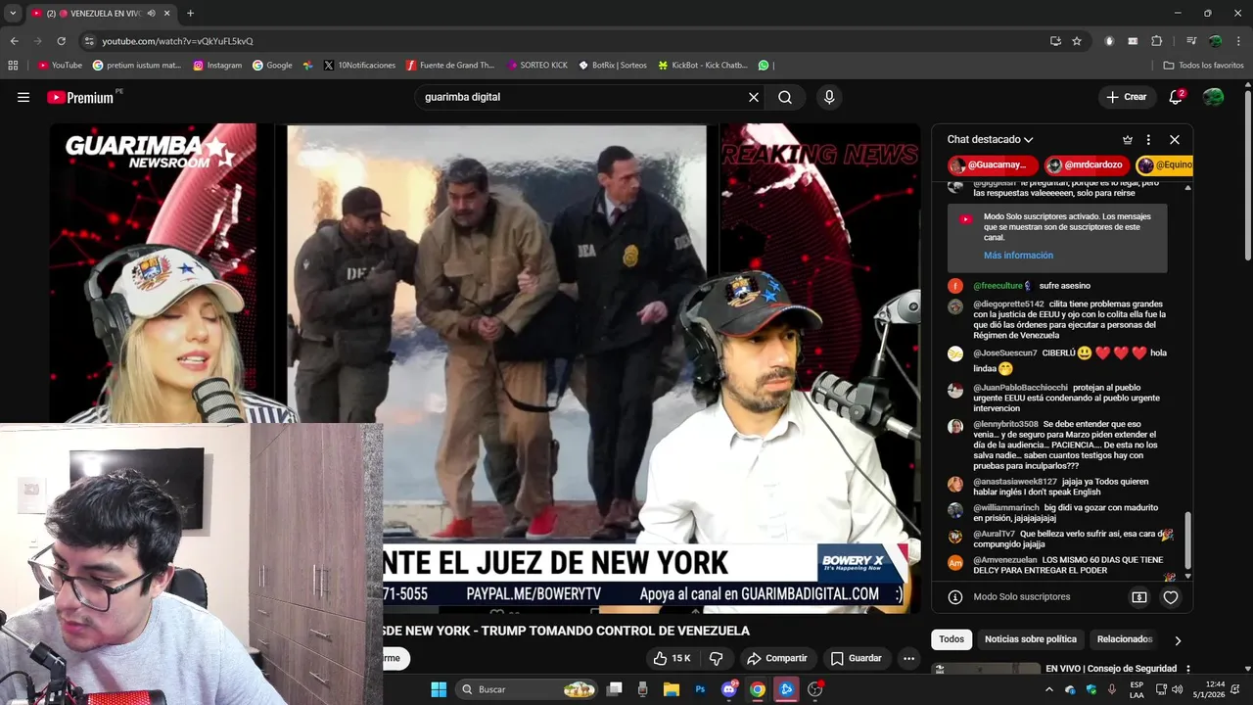This screenshot has width=1253, height=705.
Task: Open the YouTube guide hamburger menu
Action: click(x=23, y=97)
